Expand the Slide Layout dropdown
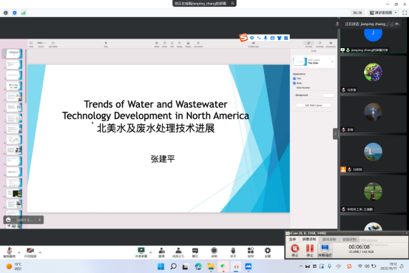The height and width of the screenshot is (273, 409). (x=332, y=62)
